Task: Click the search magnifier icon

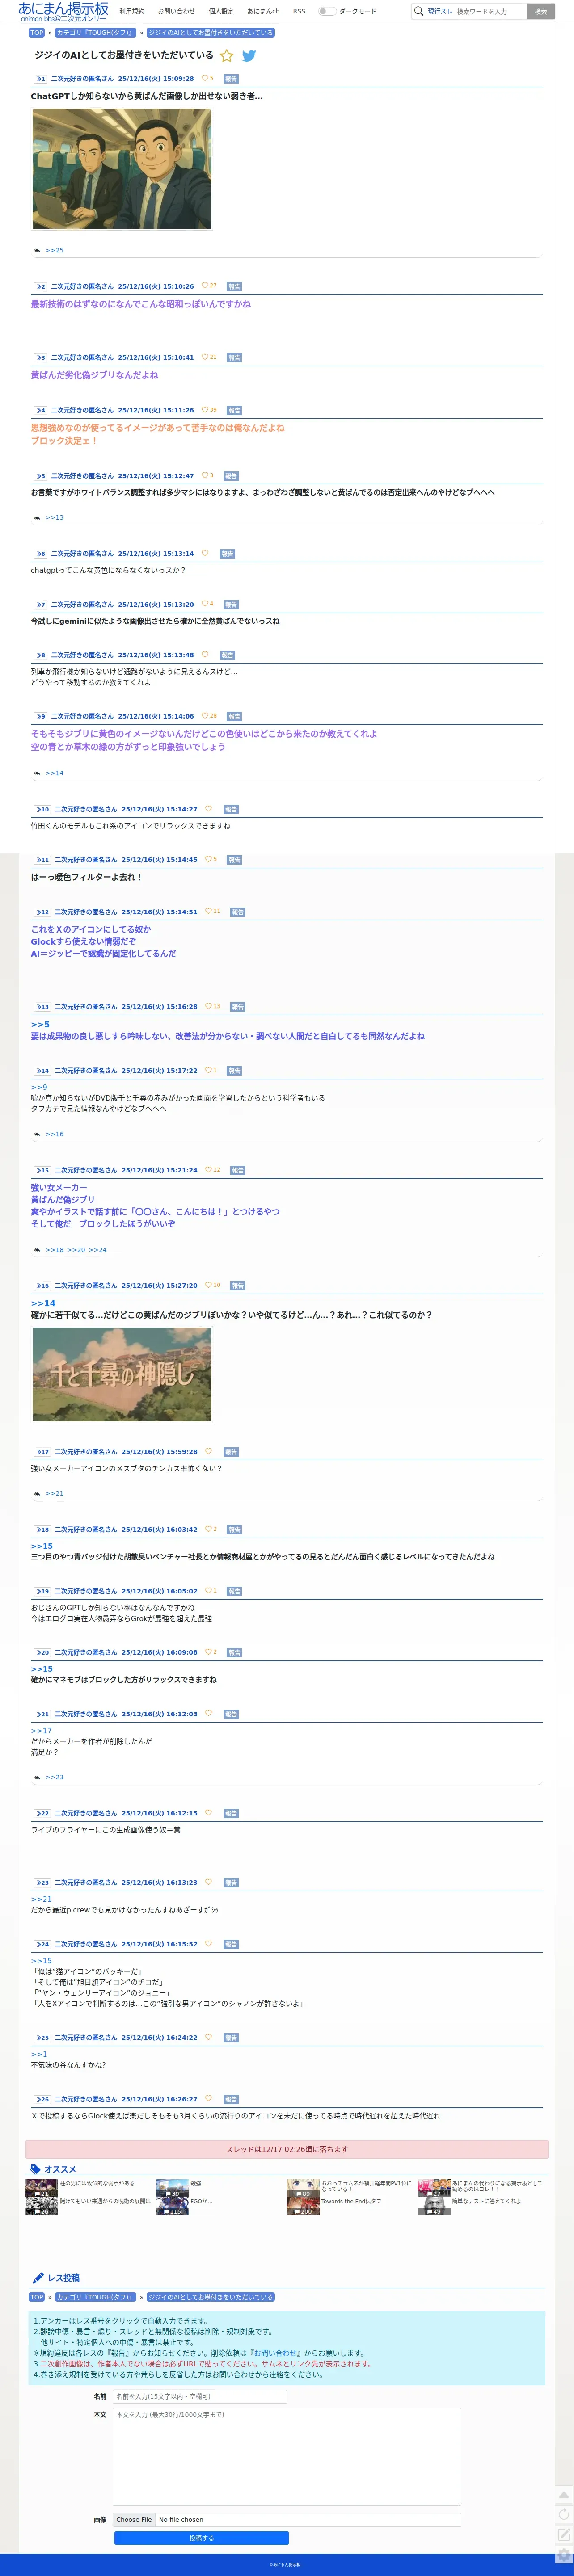Action: (419, 11)
